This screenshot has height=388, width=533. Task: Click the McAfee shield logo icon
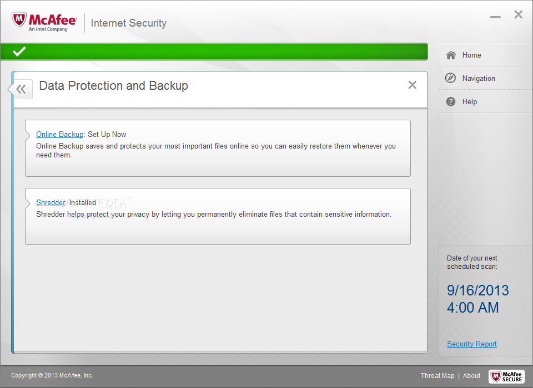pos(19,19)
